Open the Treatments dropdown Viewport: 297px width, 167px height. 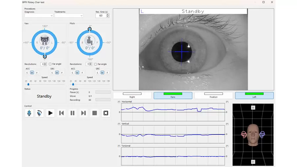point(69,15)
